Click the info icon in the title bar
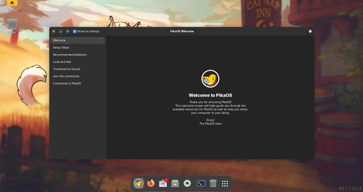 coord(310,31)
